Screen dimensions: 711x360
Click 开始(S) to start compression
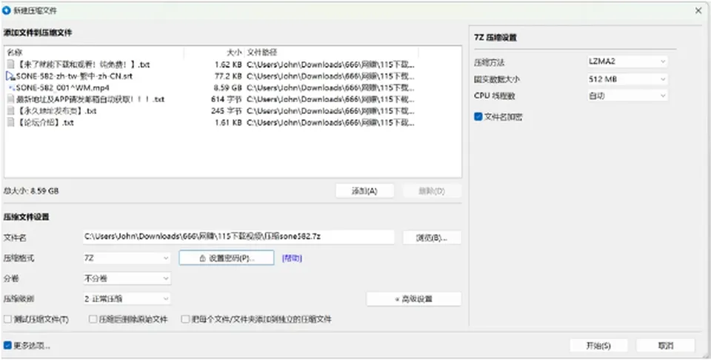point(598,345)
